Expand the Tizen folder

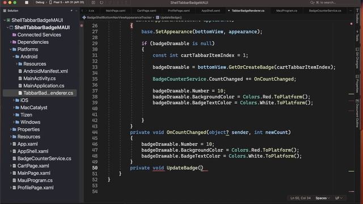[x=14, y=114]
